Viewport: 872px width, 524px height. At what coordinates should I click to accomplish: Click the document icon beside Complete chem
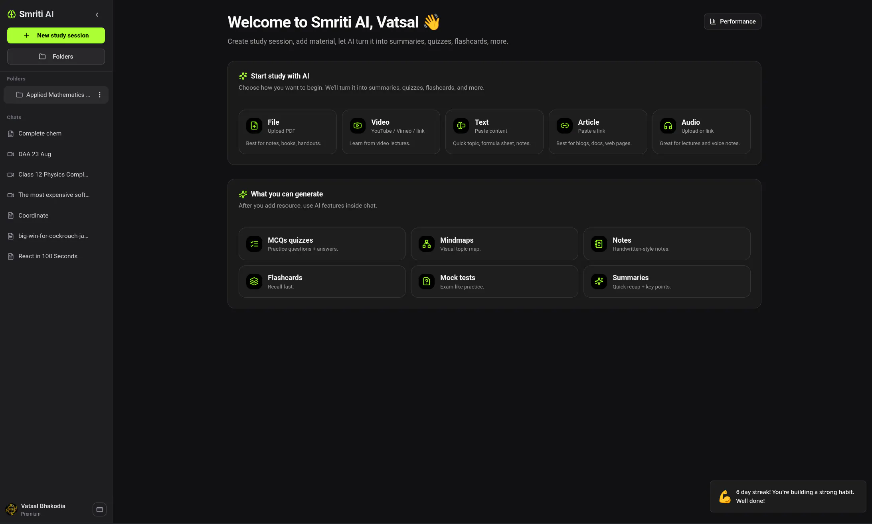(x=11, y=134)
